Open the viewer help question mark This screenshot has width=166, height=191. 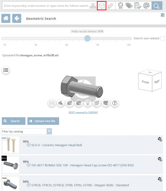[x=115, y=103]
